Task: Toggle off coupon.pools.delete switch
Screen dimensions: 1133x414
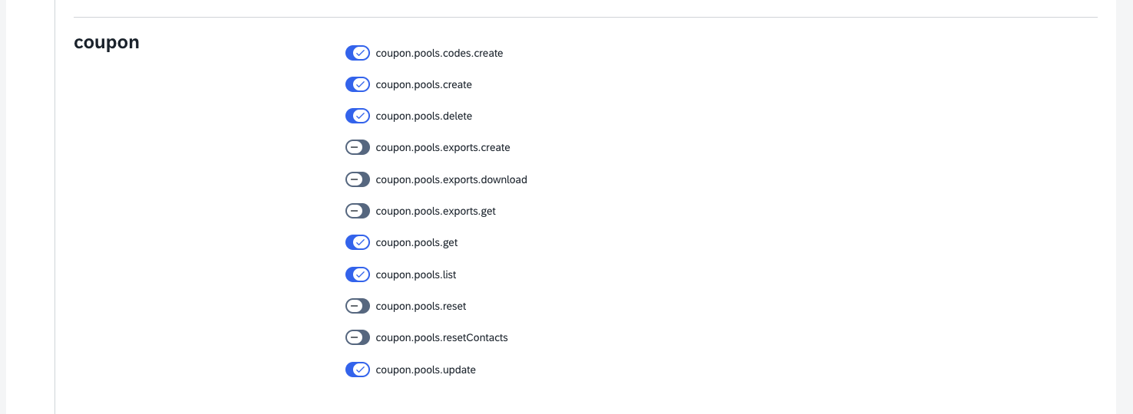Action: coord(358,116)
